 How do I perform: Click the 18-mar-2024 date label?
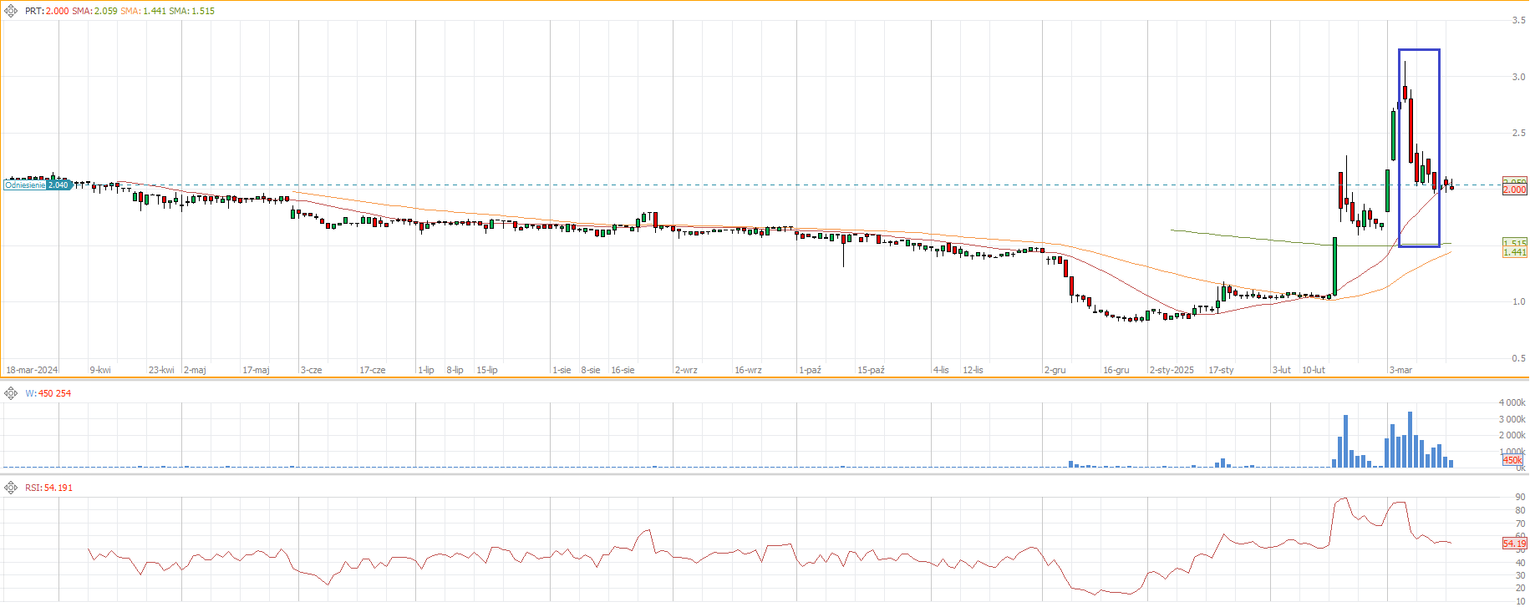pos(32,370)
